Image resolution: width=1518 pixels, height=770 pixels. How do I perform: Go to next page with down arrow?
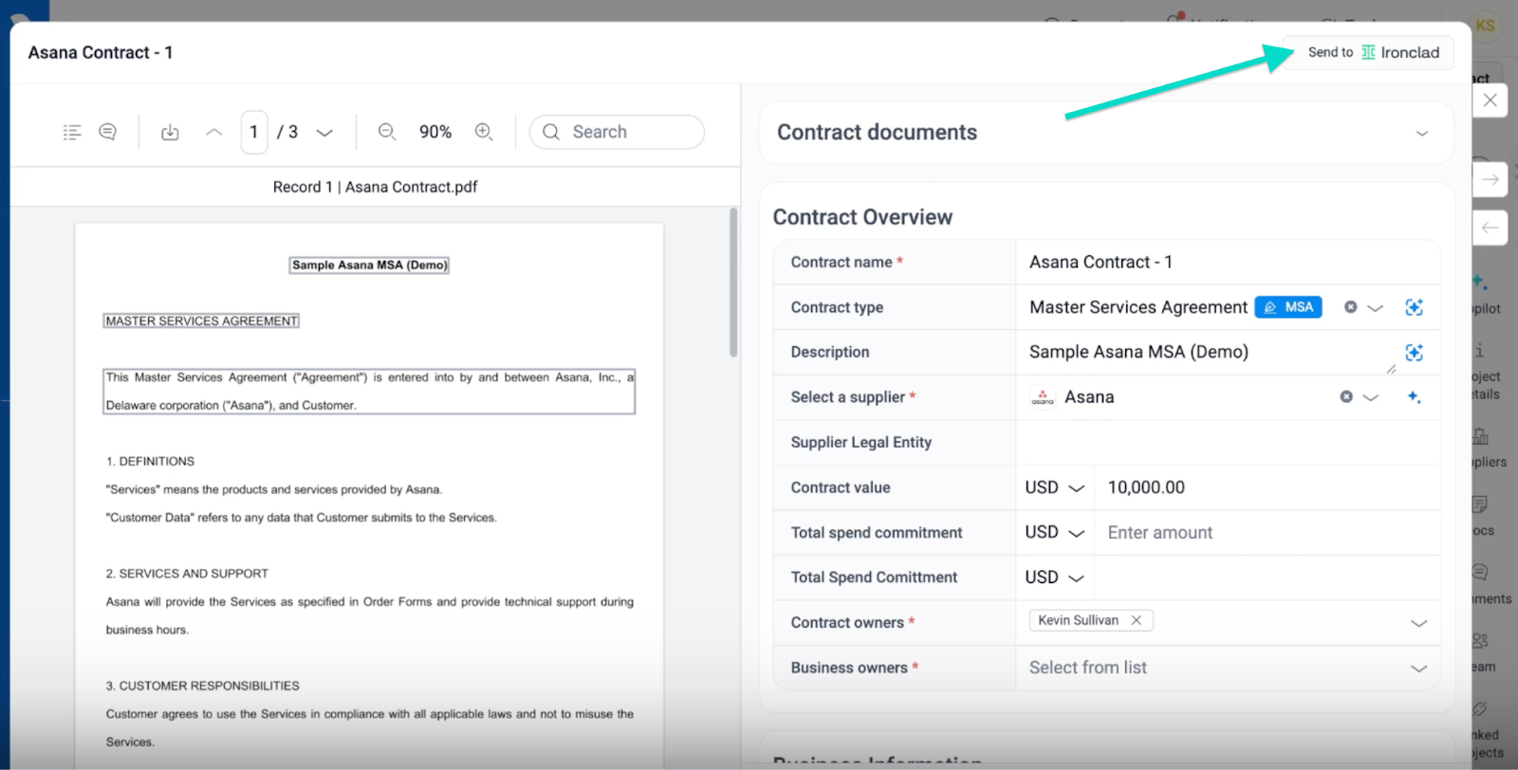pos(324,133)
